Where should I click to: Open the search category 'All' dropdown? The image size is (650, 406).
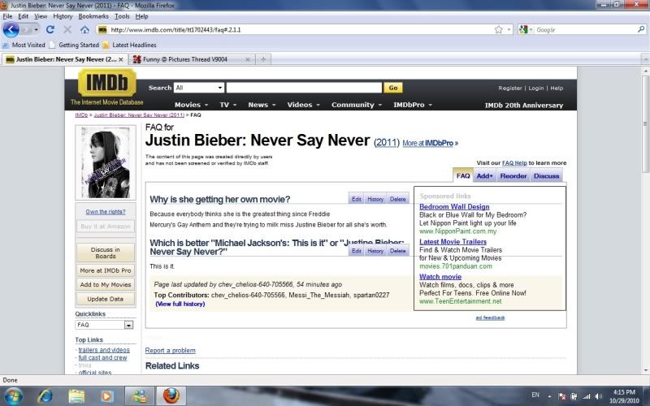point(197,88)
